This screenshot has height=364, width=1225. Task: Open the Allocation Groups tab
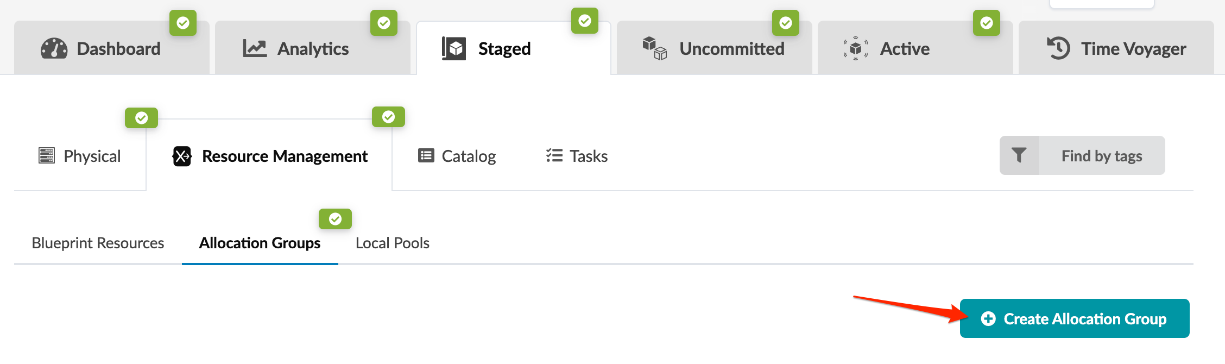[x=260, y=243]
